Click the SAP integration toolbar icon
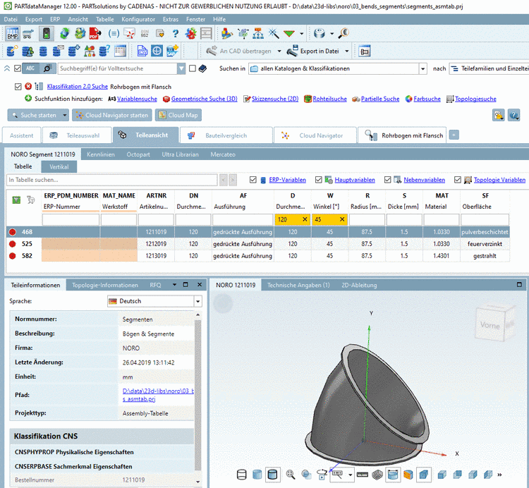 click(x=171, y=51)
